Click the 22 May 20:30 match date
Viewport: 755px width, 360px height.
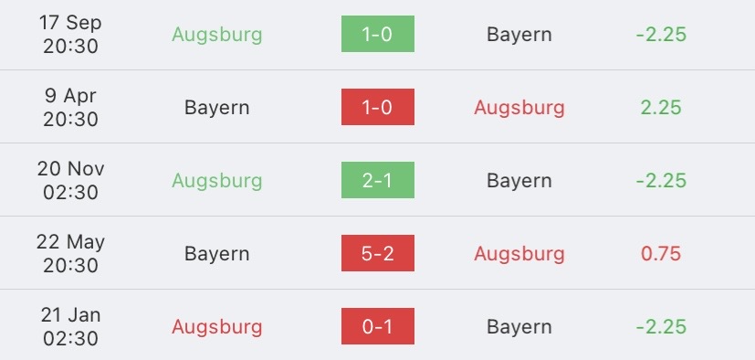pos(71,253)
